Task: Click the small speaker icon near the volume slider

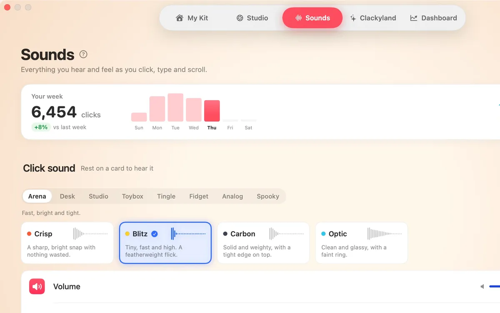Action: click(x=482, y=287)
